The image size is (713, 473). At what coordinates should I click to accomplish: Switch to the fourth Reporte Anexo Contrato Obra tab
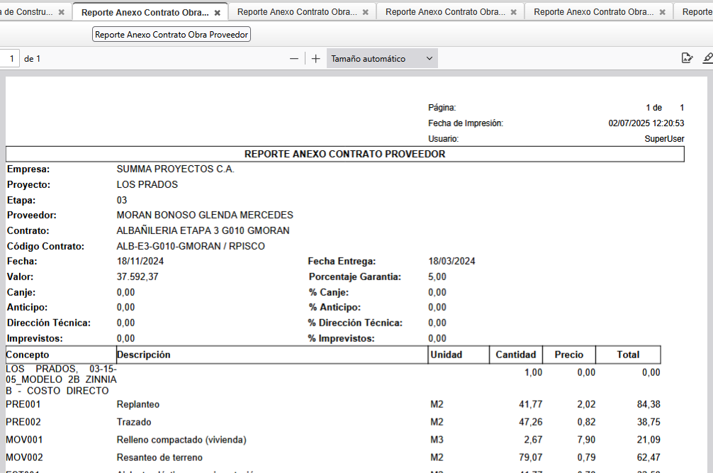tap(593, 13)
